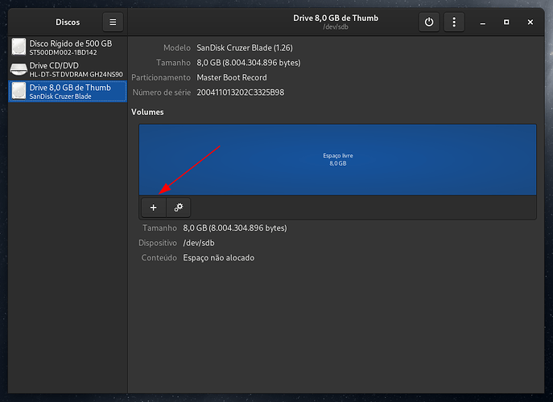The width and height of the screenshot is (553, 402).
Task: Click the Master Boot Record partitioning value
Action: pyautogui.click(x=232, y=78)
